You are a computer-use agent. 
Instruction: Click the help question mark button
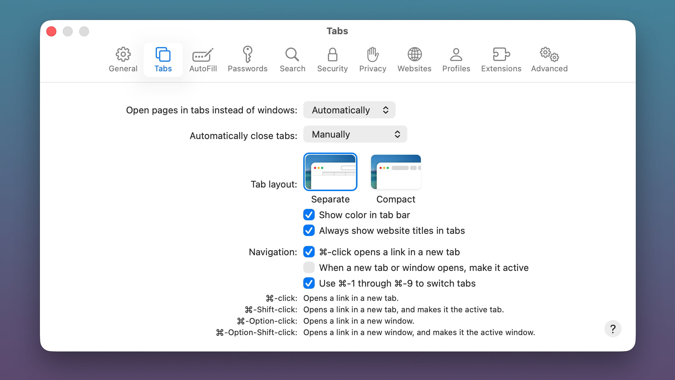(x=613, y=328)
